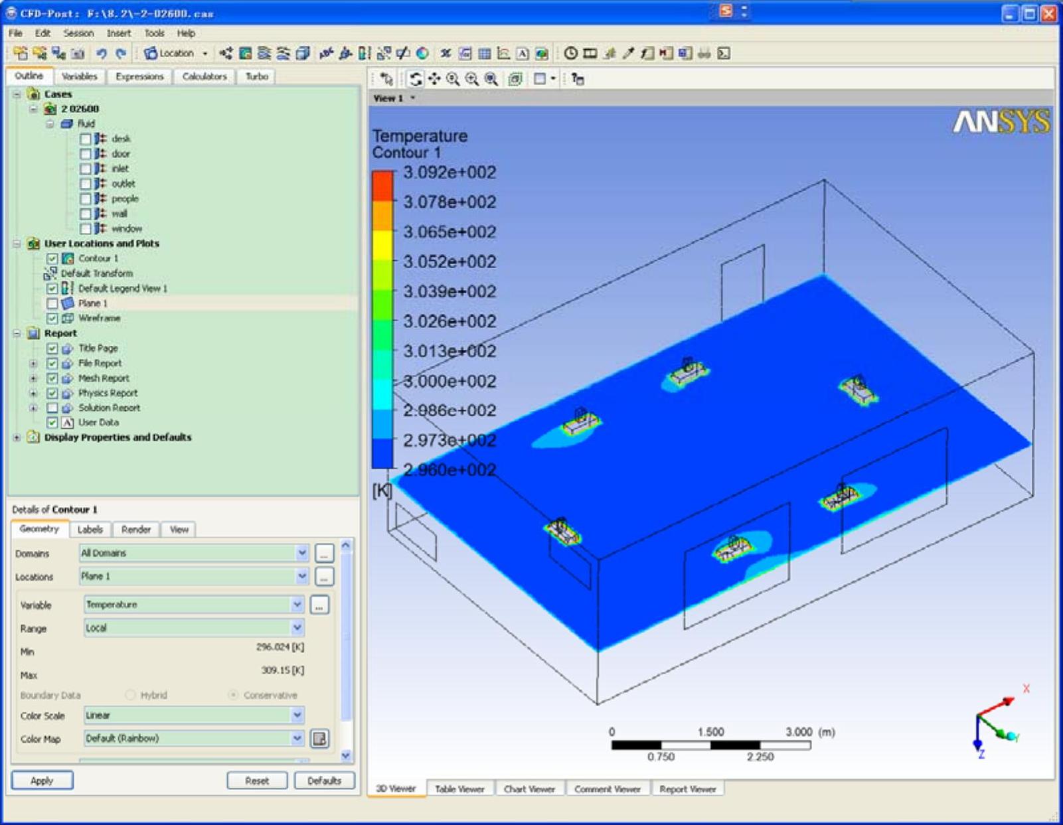The width and height of the screenshot is (1063, 825).
Task: Select the Hybrid boundary data radio
Action: tap(130, 695)
